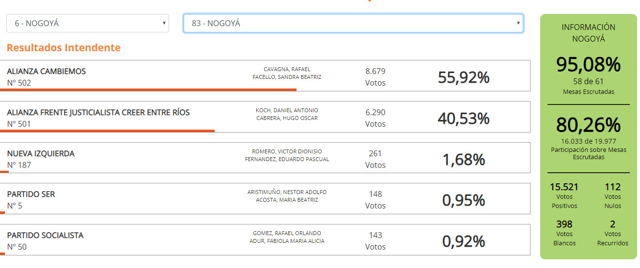The image size is (640, 268).
Task: Click candidate names Koch, Daniel Antonio
Action: click(287, 110)
